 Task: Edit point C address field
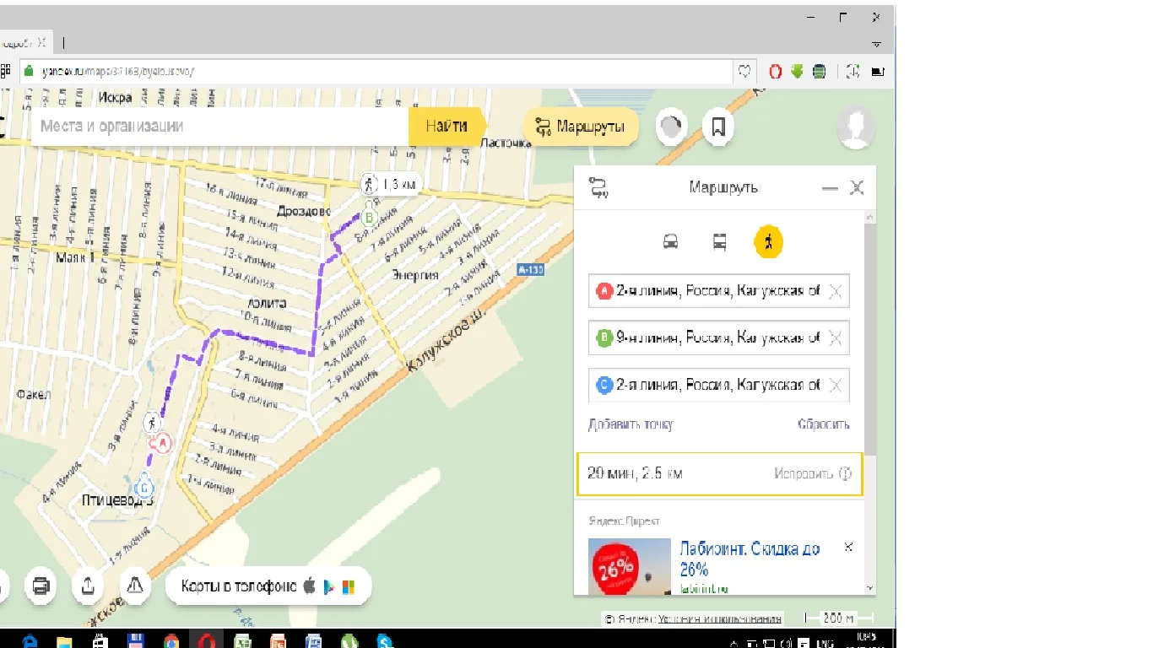719,386
